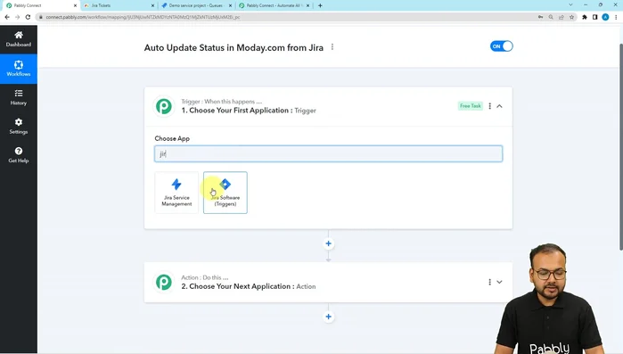Bookmark this page with star icon
Viewport: 623px width, 354px height.
click(571, 17)
